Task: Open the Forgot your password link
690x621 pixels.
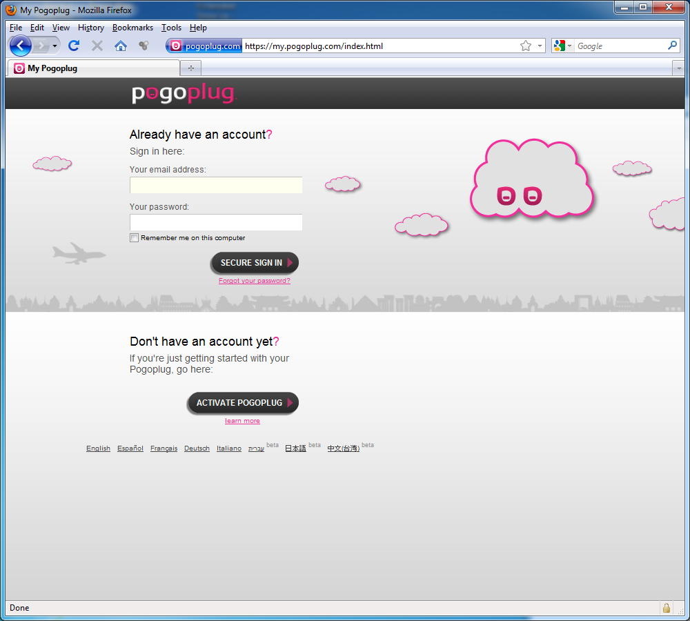Action: (255, 281)
